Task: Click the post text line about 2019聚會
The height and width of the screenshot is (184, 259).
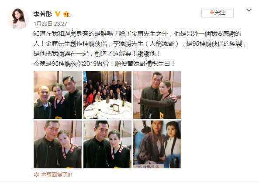Action: click(104, 64)
